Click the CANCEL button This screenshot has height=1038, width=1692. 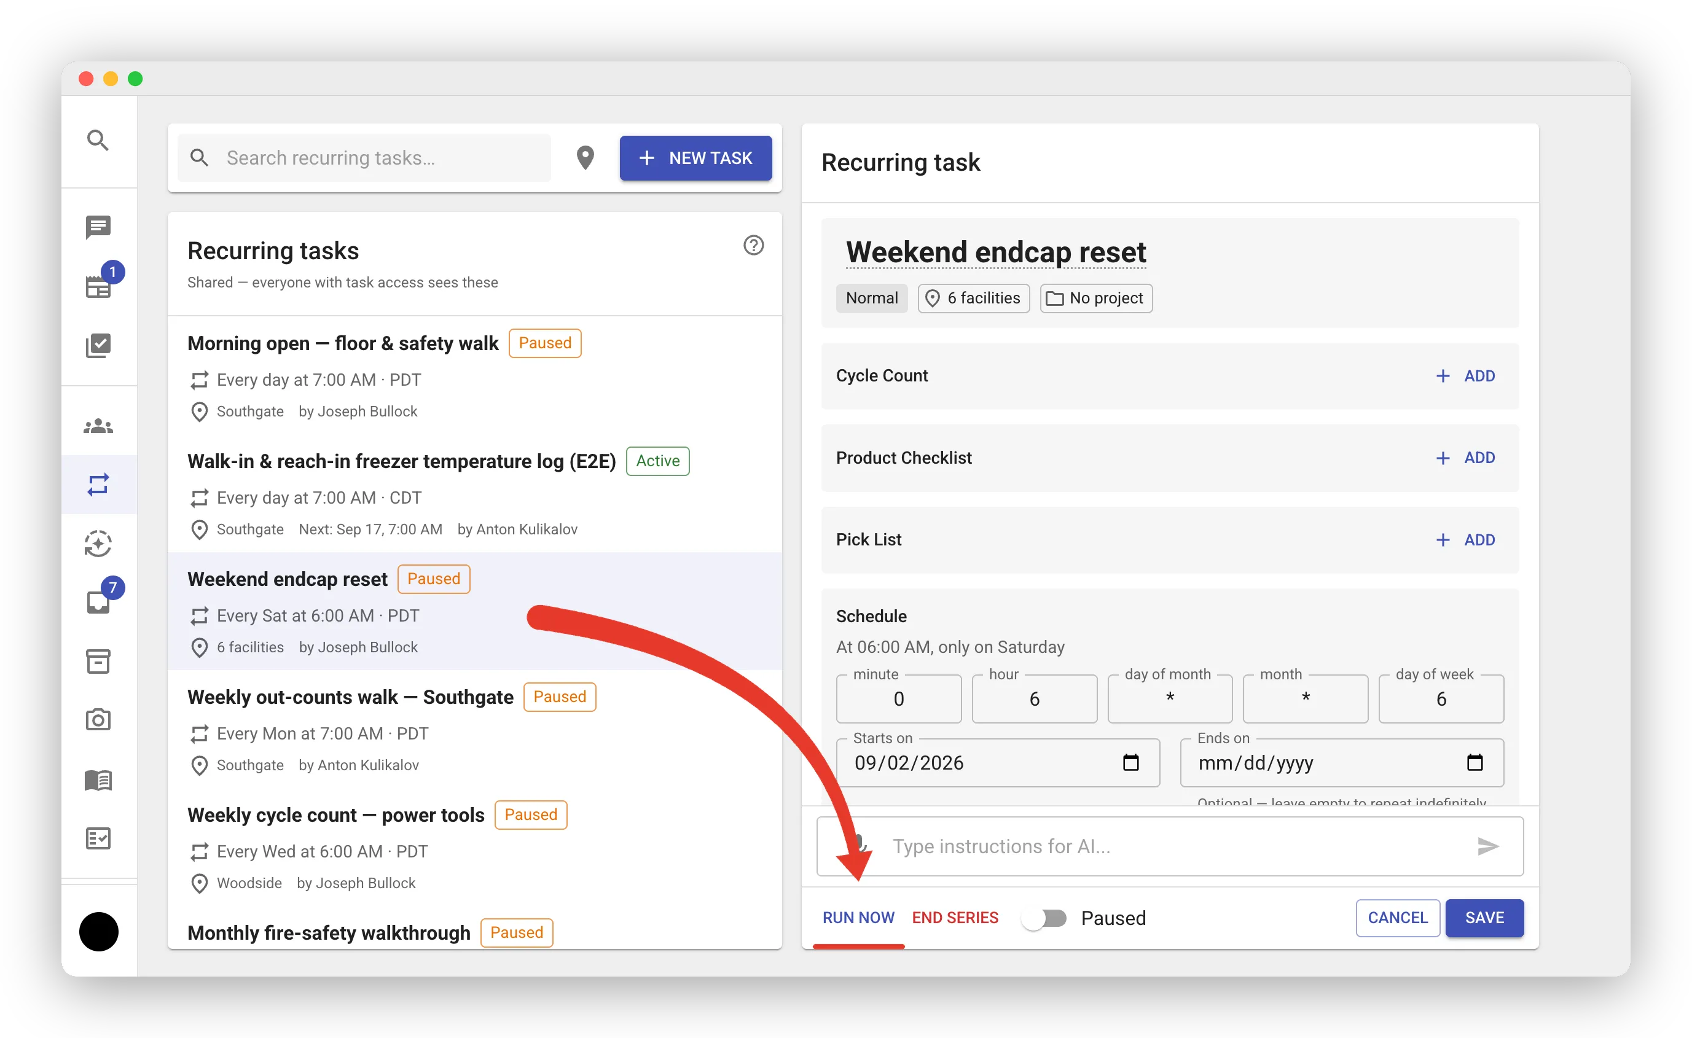point(1398,918)
